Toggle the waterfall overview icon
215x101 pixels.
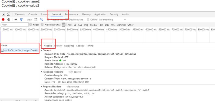(41, 19)
